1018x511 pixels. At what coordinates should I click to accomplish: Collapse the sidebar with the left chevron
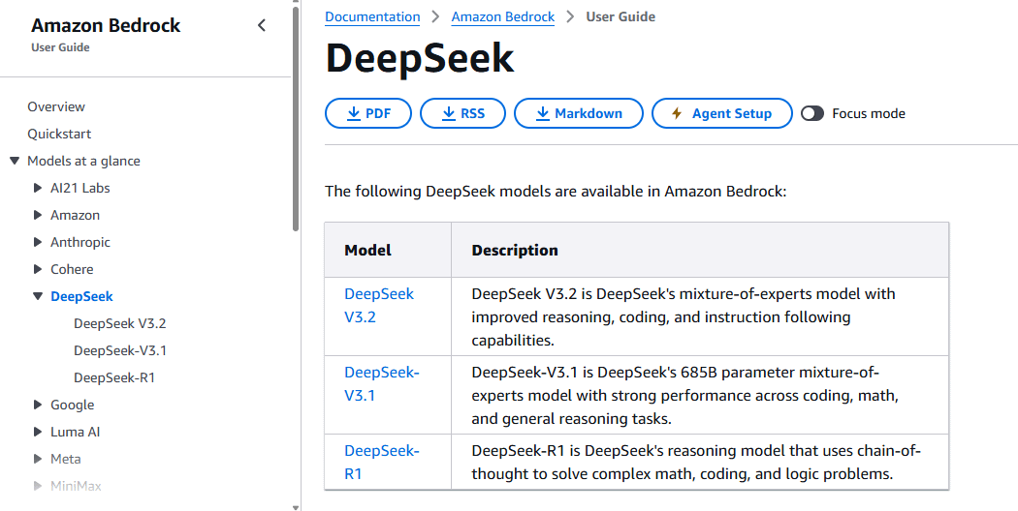pos(262,25)
